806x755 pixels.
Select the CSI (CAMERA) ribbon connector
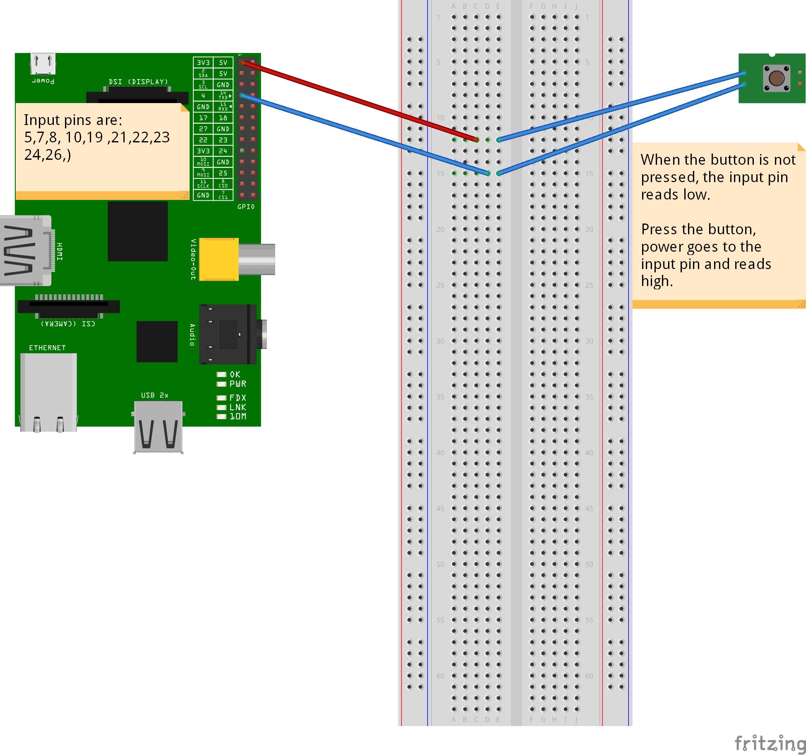click(69, 306)
